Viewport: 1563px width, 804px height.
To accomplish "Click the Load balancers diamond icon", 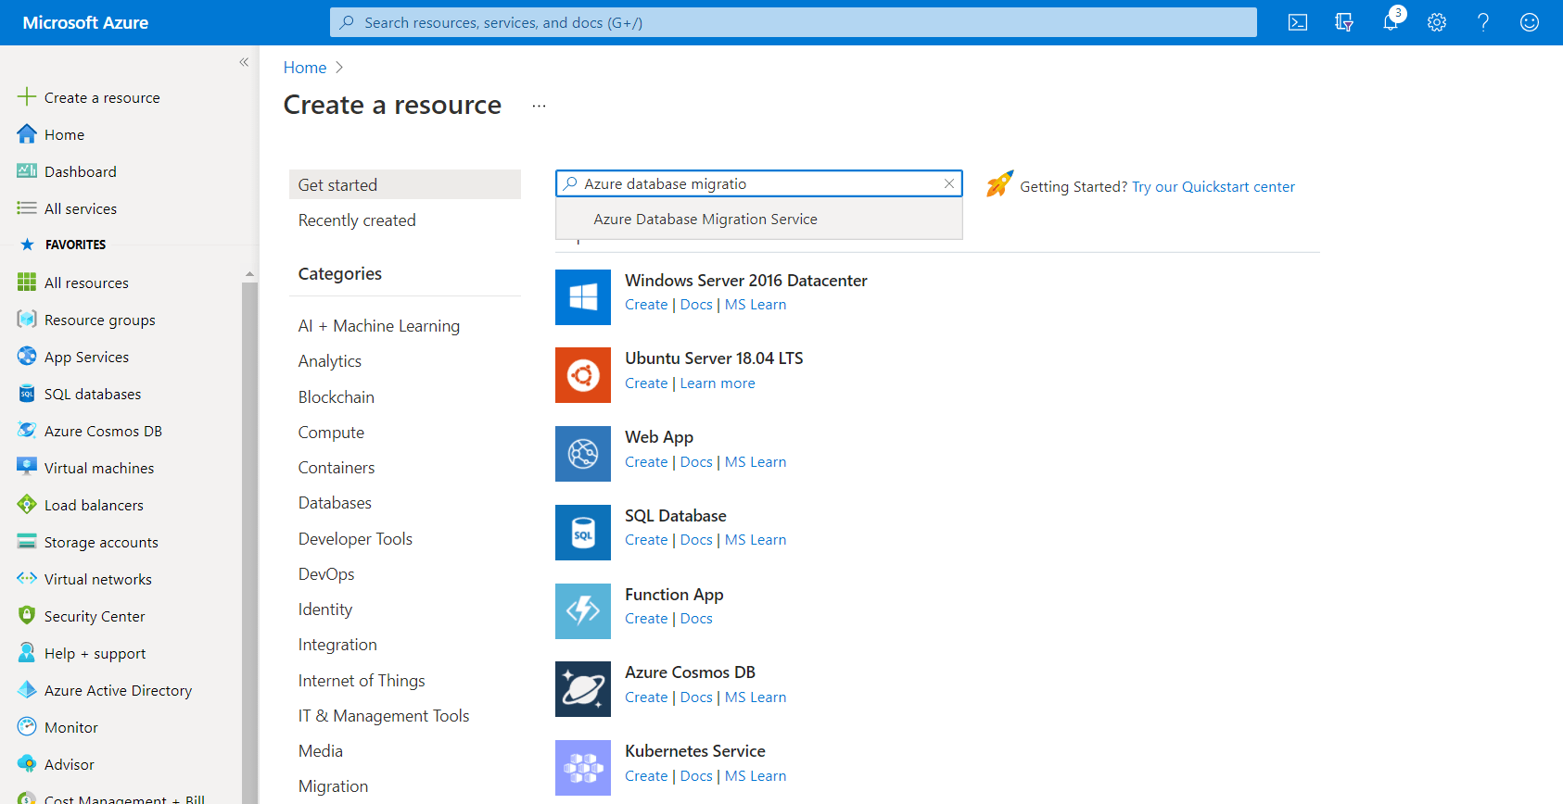I will (27, 505).
